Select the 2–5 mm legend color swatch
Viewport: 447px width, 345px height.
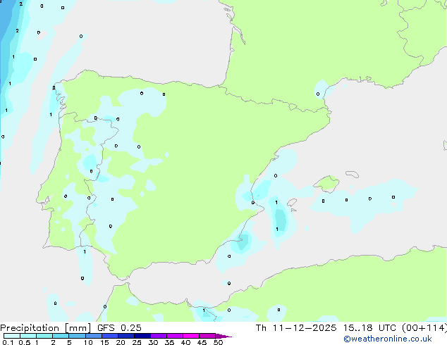click(61, 336)
